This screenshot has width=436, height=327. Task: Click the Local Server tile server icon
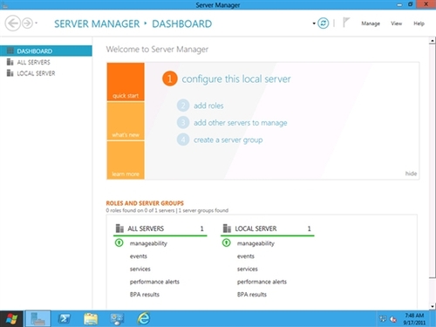[227, 228]
